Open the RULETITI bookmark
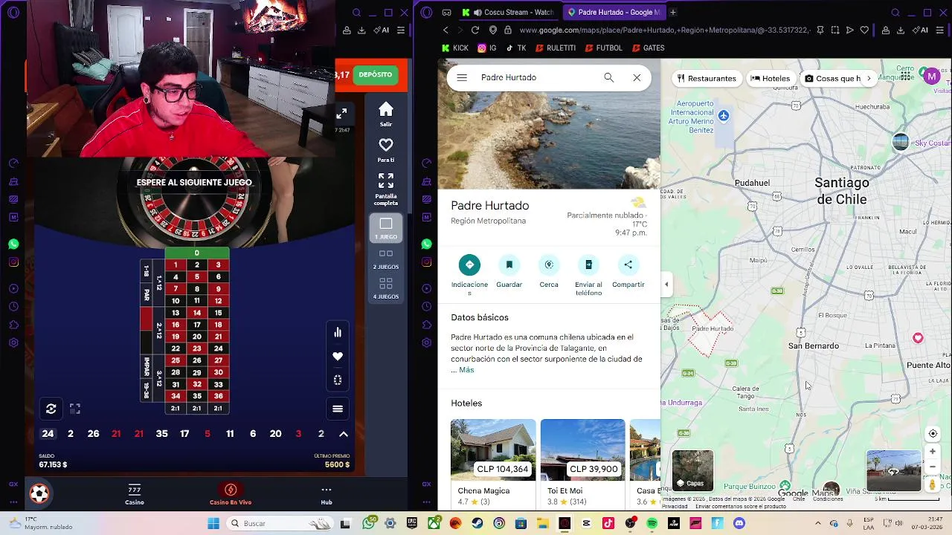Image resolution: width=952 pixels, height=535 pixels. (x=555, y=48)
